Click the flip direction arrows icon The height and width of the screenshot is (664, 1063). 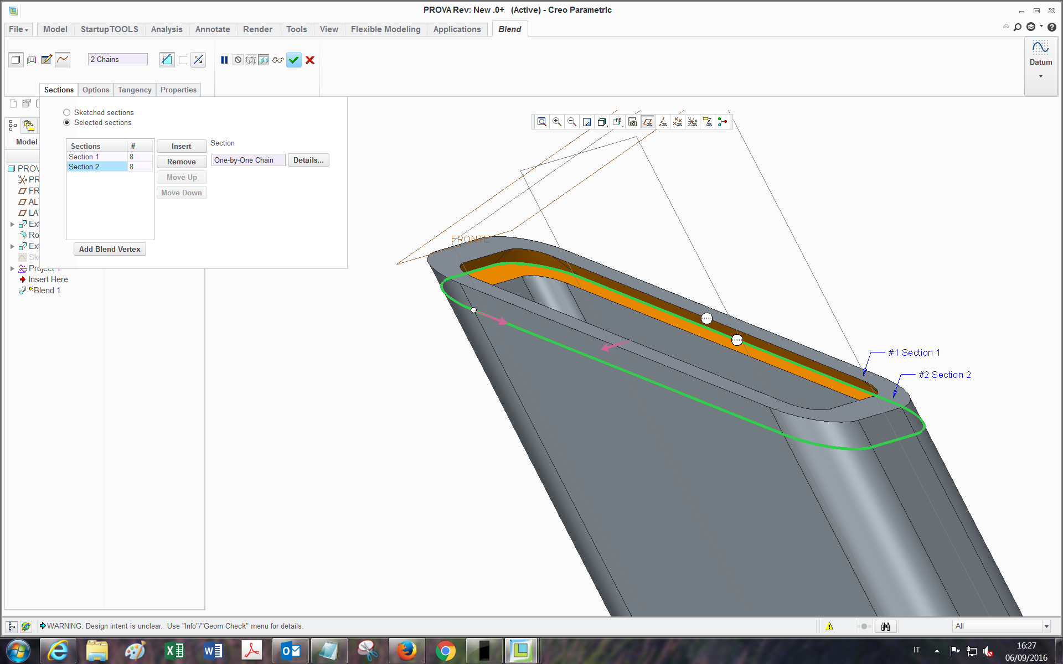pyautogui.click(x=198, y=60)
